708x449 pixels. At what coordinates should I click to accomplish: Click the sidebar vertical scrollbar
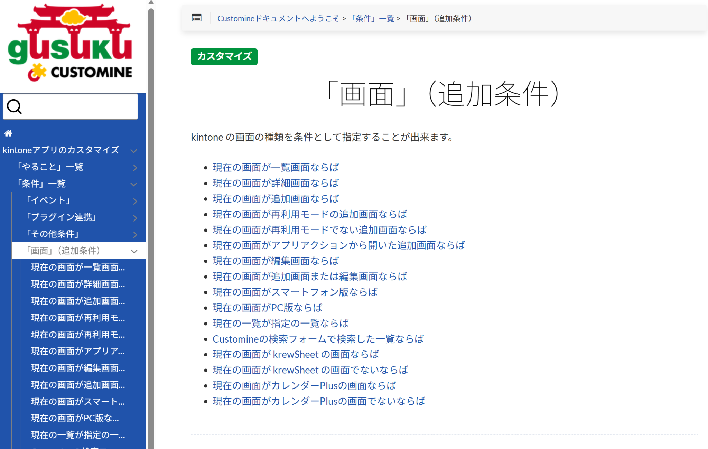151,225
